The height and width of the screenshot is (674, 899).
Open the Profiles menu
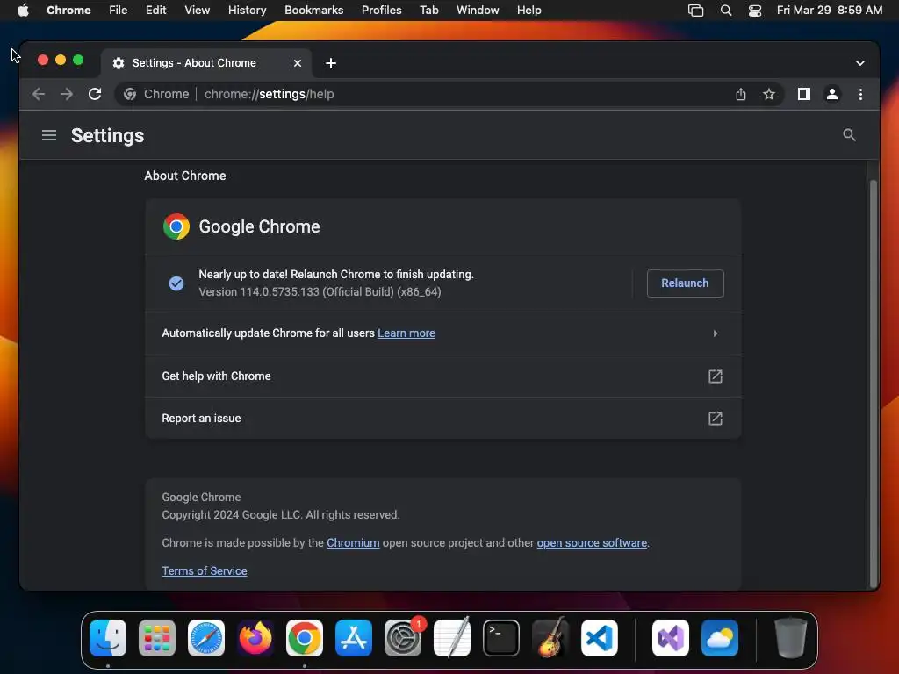point(381,10)
